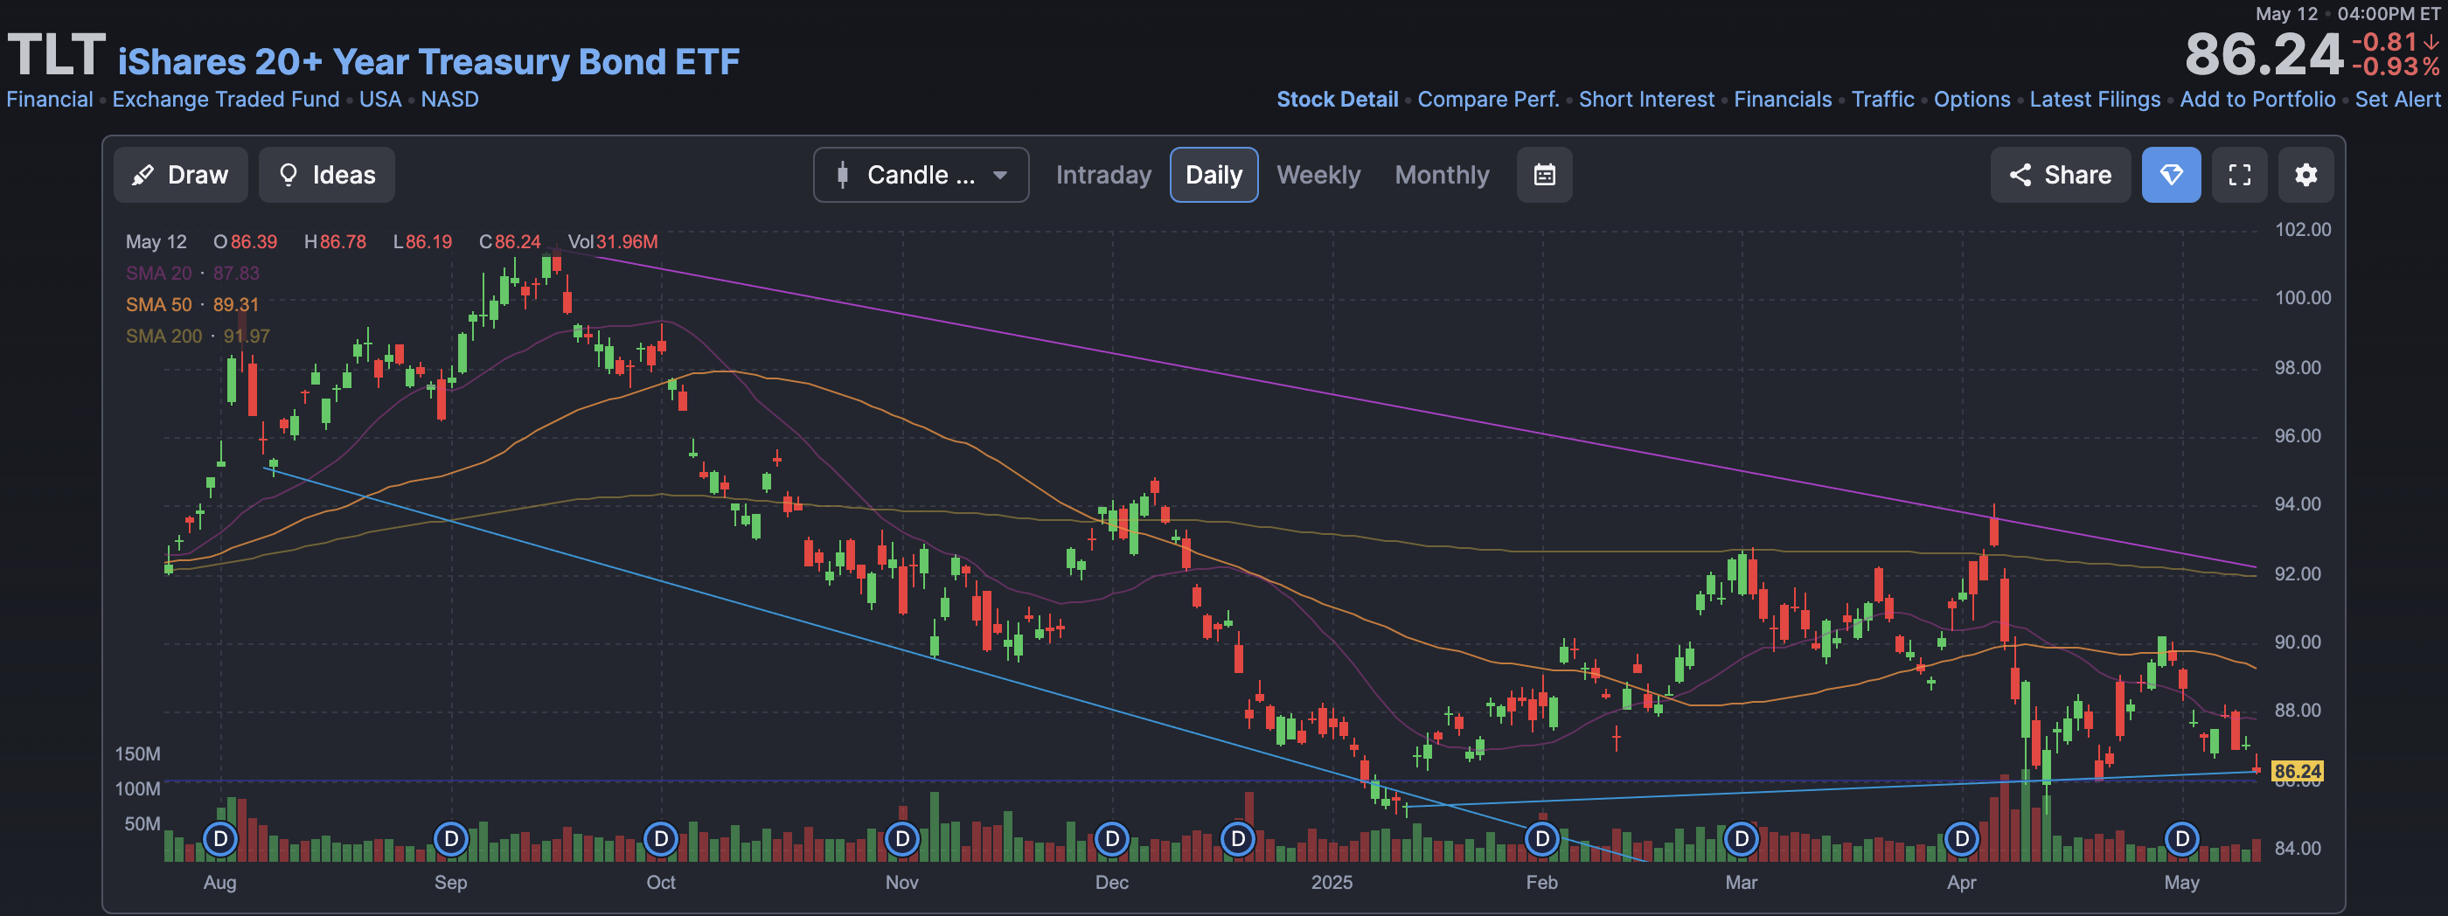Image resolution: width=2448 pixels, height=916 pixels.
Task: Click the early December dividend marker
Action: click(1112, 839)
